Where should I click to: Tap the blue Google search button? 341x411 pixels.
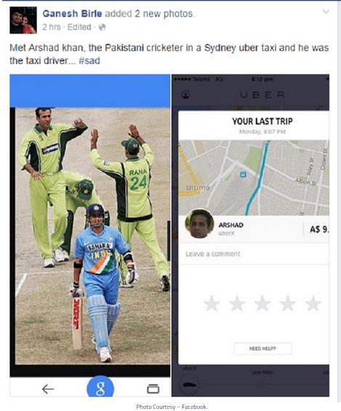point(100,388)
